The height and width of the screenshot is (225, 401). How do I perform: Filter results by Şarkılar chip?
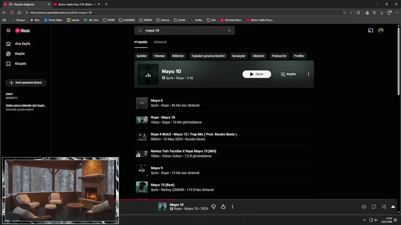[x=142, y=56]
